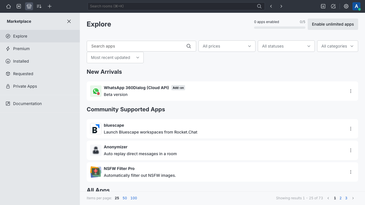365x205 pixels.
Task: Expand the All statuses dropdown
Action: click(286, 46)
